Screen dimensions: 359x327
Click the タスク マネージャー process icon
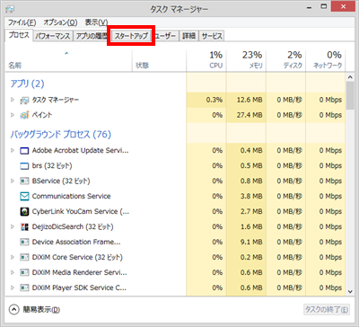(x=24, y=100)
